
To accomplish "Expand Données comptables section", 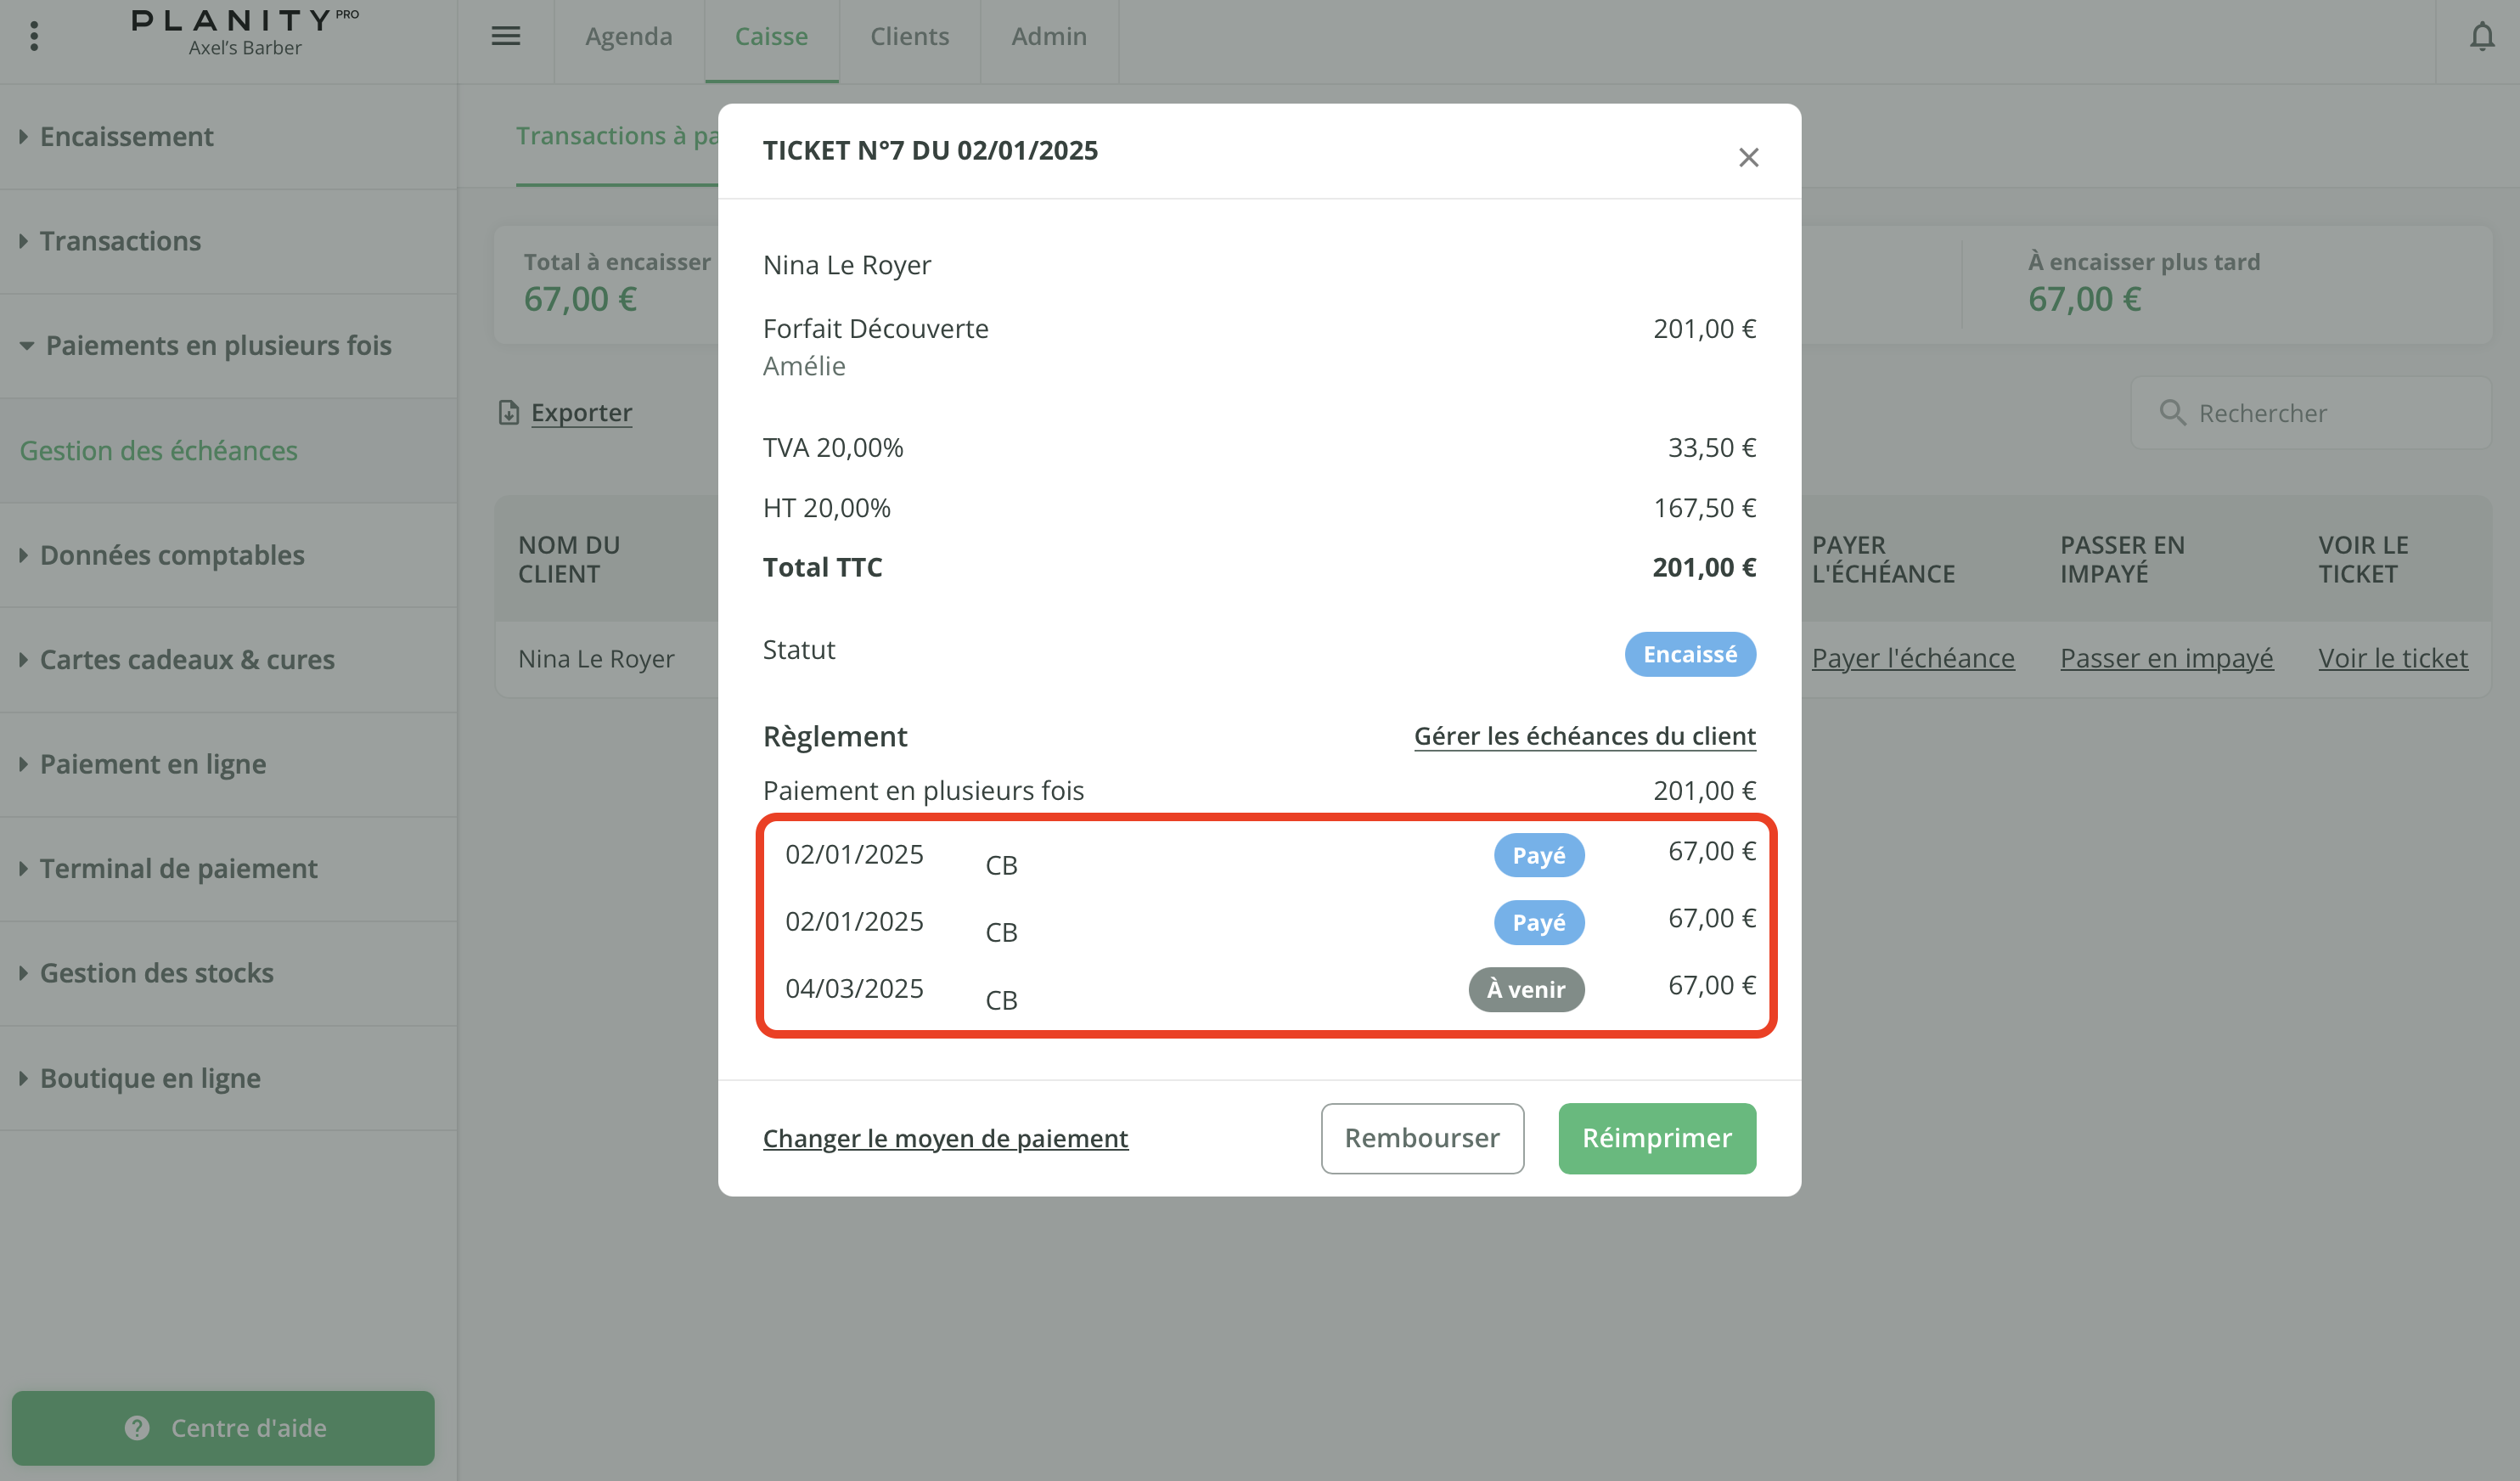I will tap(172, 555).
